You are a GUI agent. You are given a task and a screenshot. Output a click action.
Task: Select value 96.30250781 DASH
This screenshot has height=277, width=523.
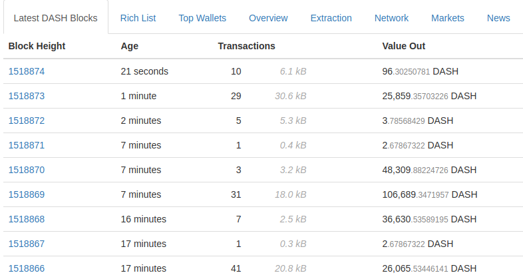(421, 71)
